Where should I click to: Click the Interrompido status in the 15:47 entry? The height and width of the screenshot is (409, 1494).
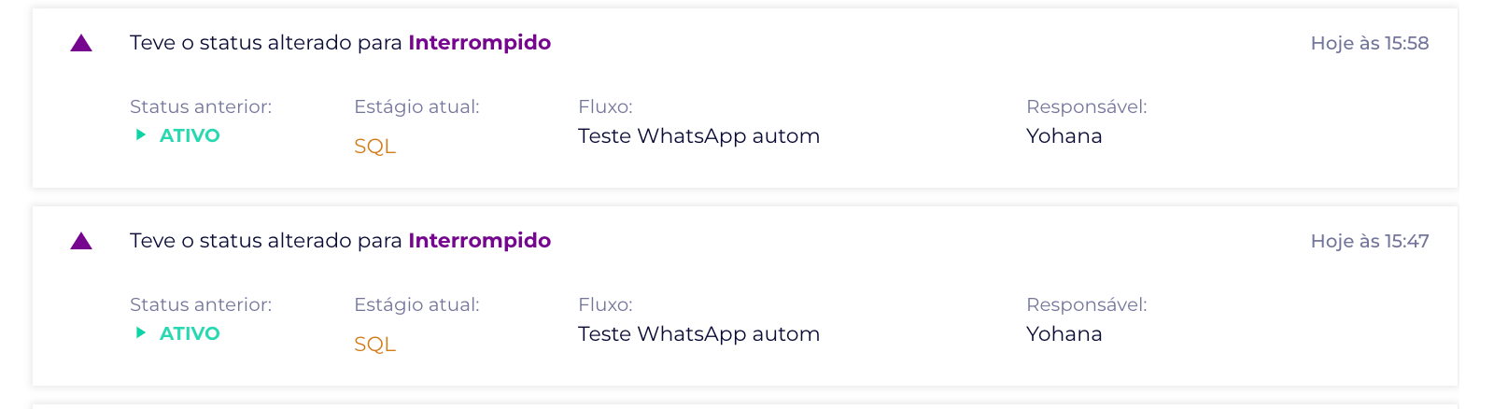479,241
